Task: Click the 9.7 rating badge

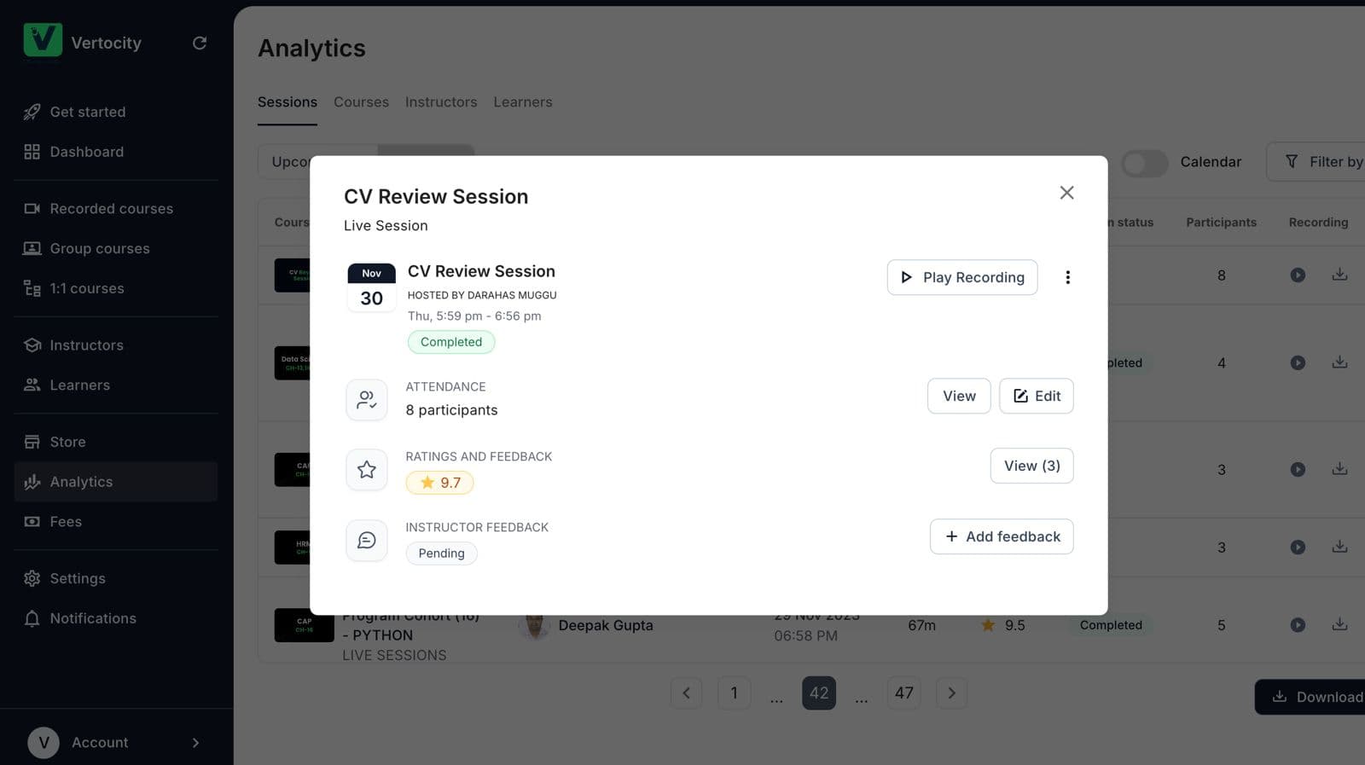Action: [440, 483]
